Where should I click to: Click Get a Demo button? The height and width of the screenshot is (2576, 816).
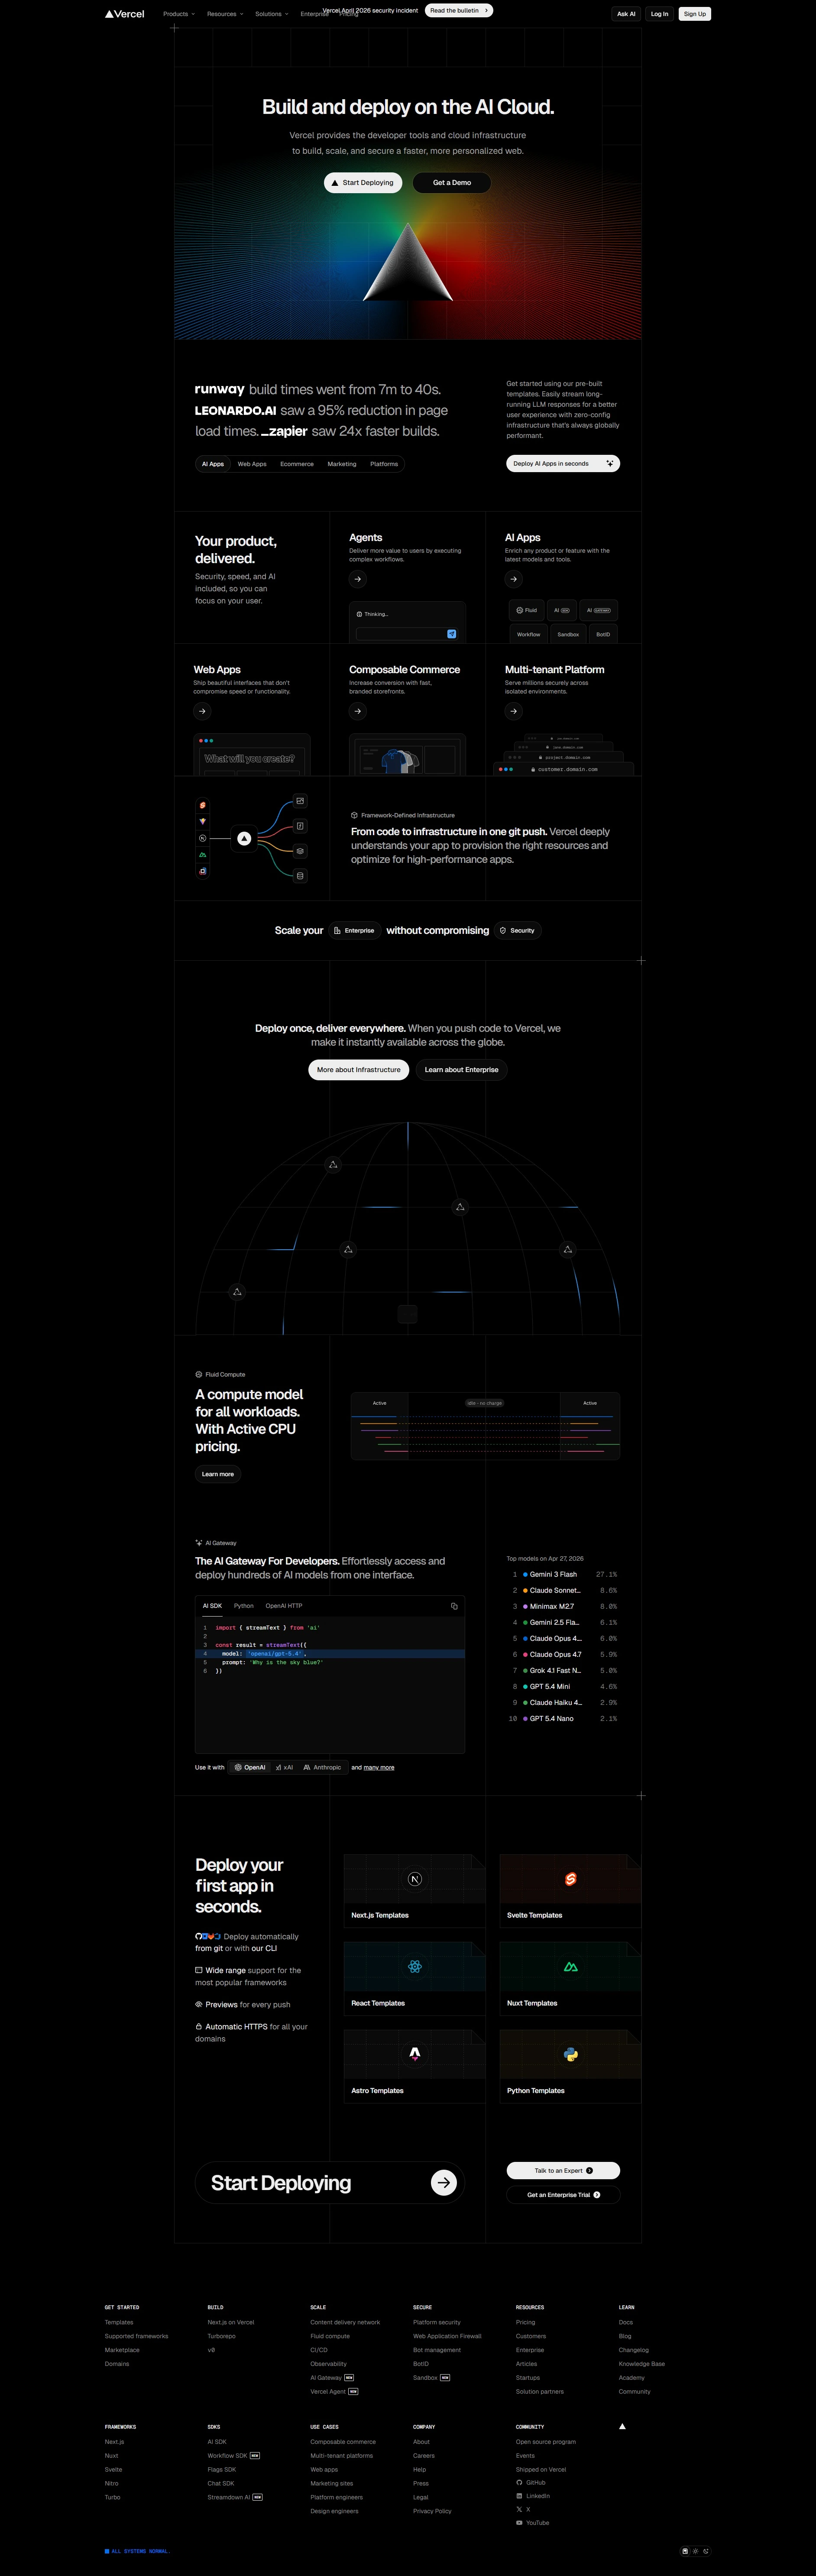[x=452, y=183]
